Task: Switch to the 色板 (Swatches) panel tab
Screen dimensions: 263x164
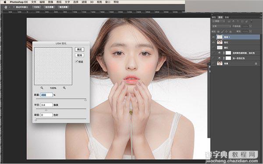Action: tap(227, 17)
